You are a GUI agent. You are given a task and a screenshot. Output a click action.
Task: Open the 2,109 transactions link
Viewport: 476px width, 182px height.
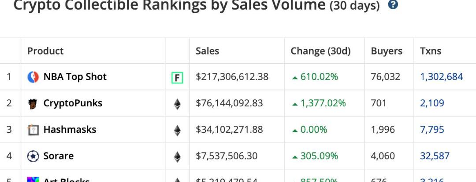(432, 103)
